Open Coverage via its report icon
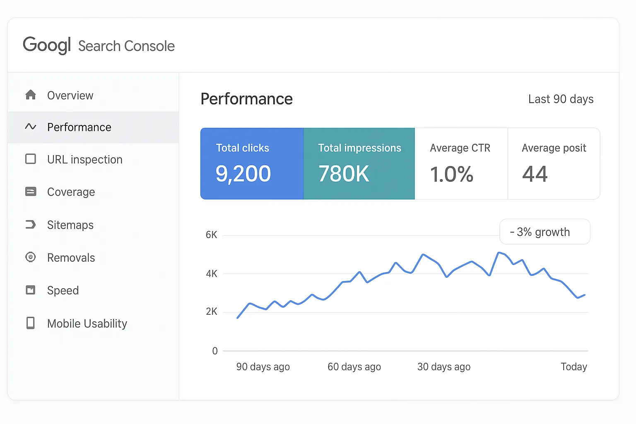This screenshot has height=424, width=636. 31,191
